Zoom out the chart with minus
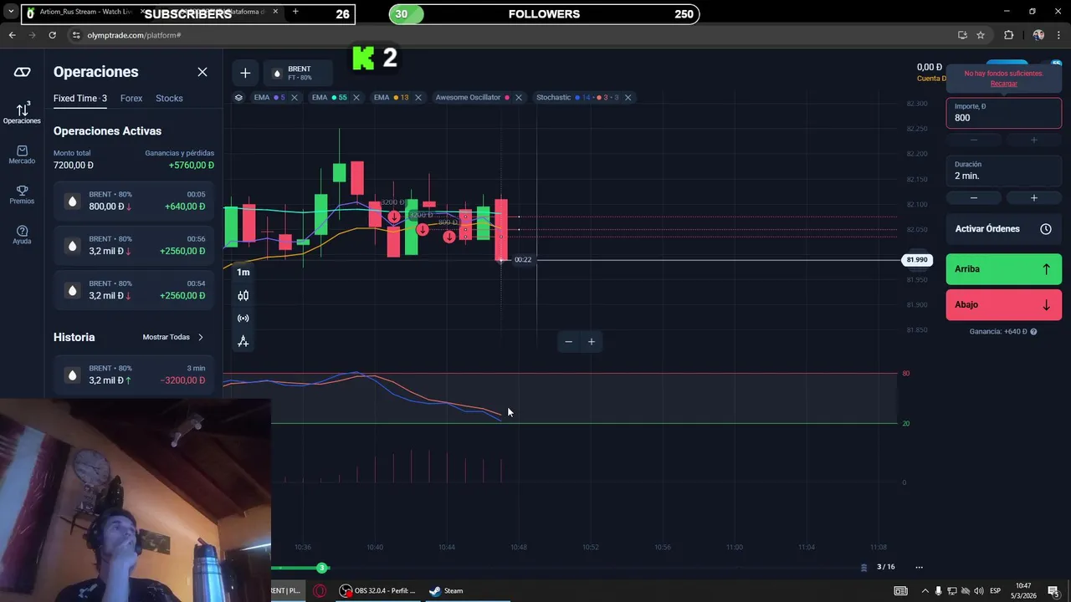The height and width of the screenshot is (602, 1071). click(x=568, y=341)
